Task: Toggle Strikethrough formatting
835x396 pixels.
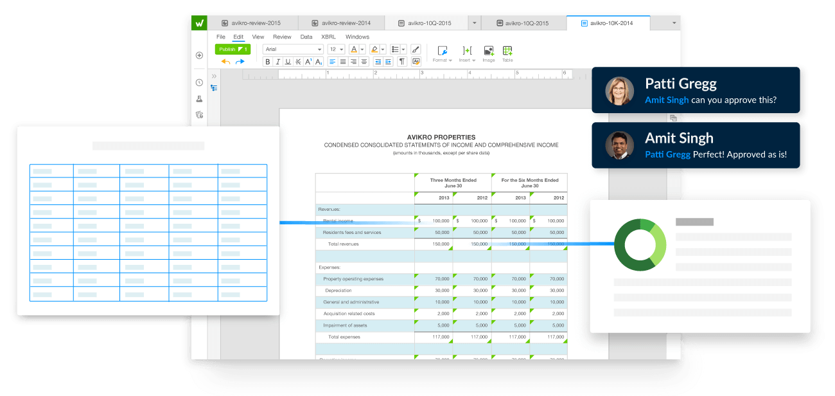Action: [298, 62]
